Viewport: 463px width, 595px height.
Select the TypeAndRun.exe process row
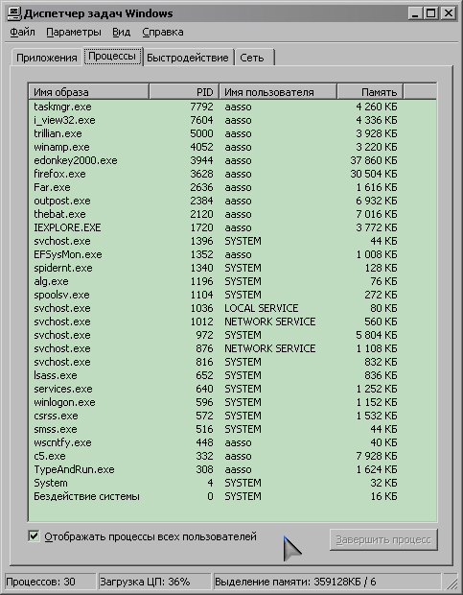[x=232, y=469]
